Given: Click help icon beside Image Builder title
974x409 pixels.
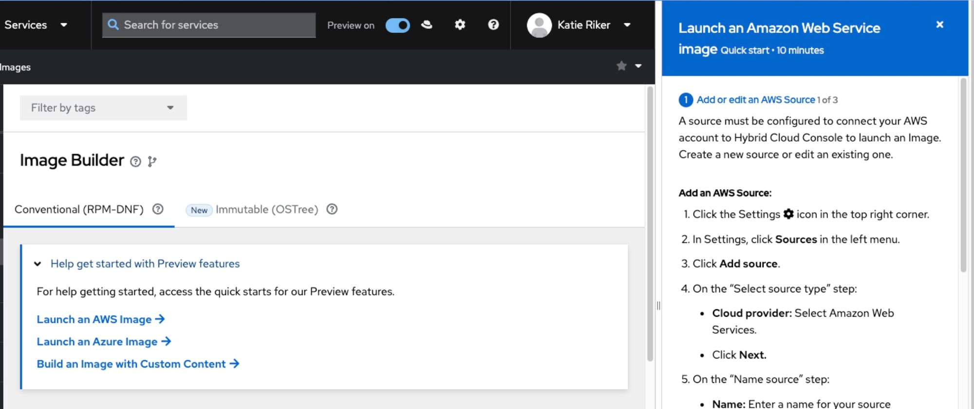Looking at the screenshot, I should click(135, 161).
